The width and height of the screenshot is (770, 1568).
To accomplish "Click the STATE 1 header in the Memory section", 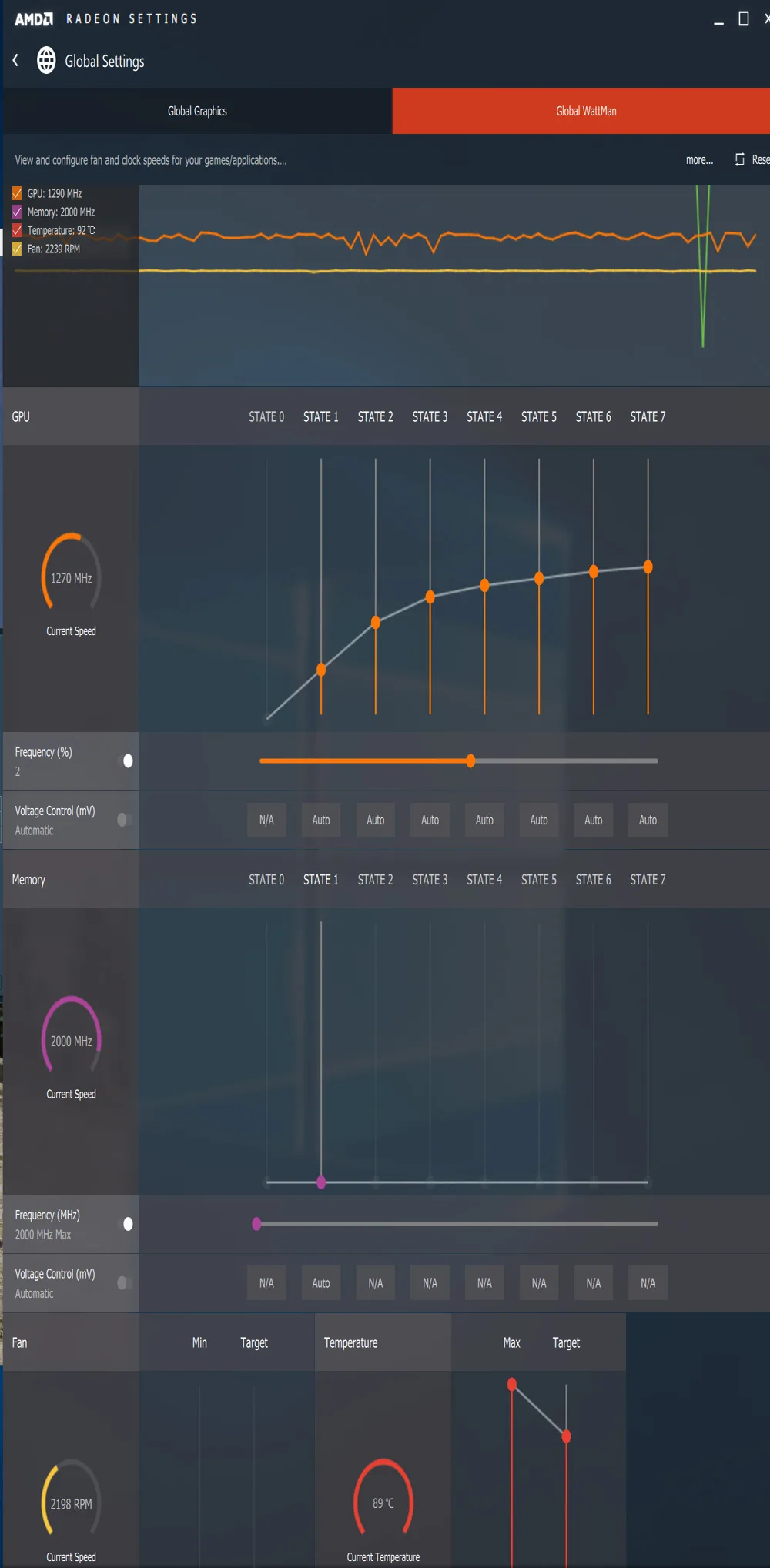I will coord(321,880).
